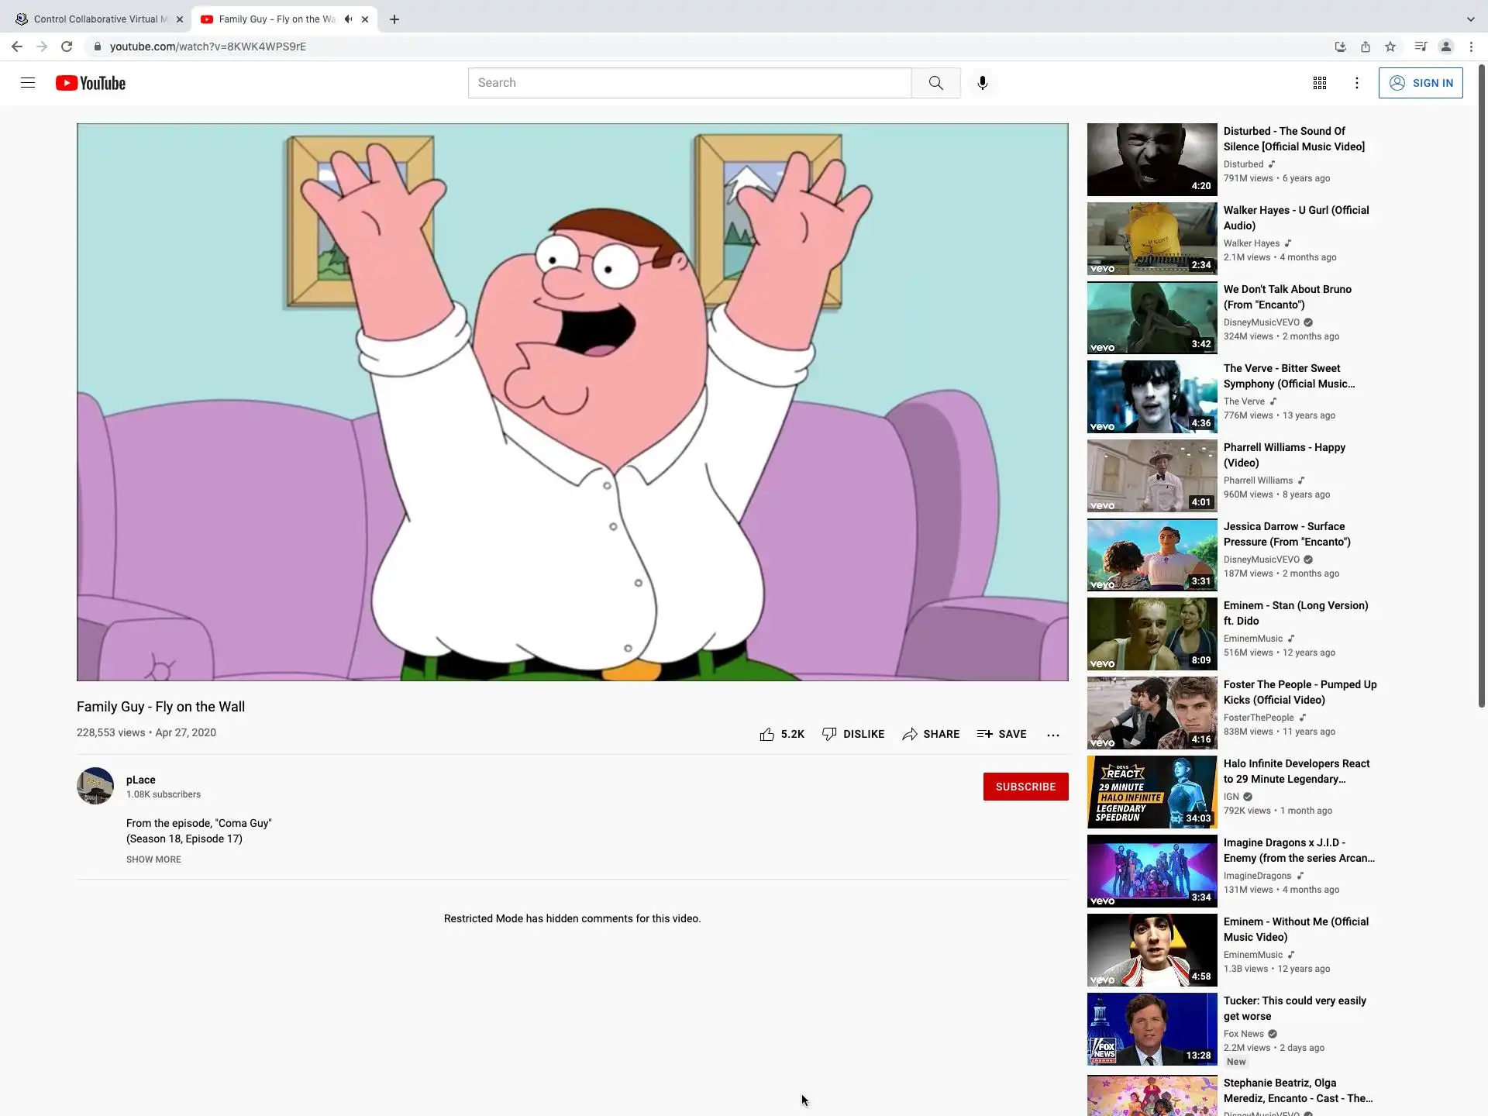Open Disturbed Sound Of Silence thumbnail

[1152, 160]
